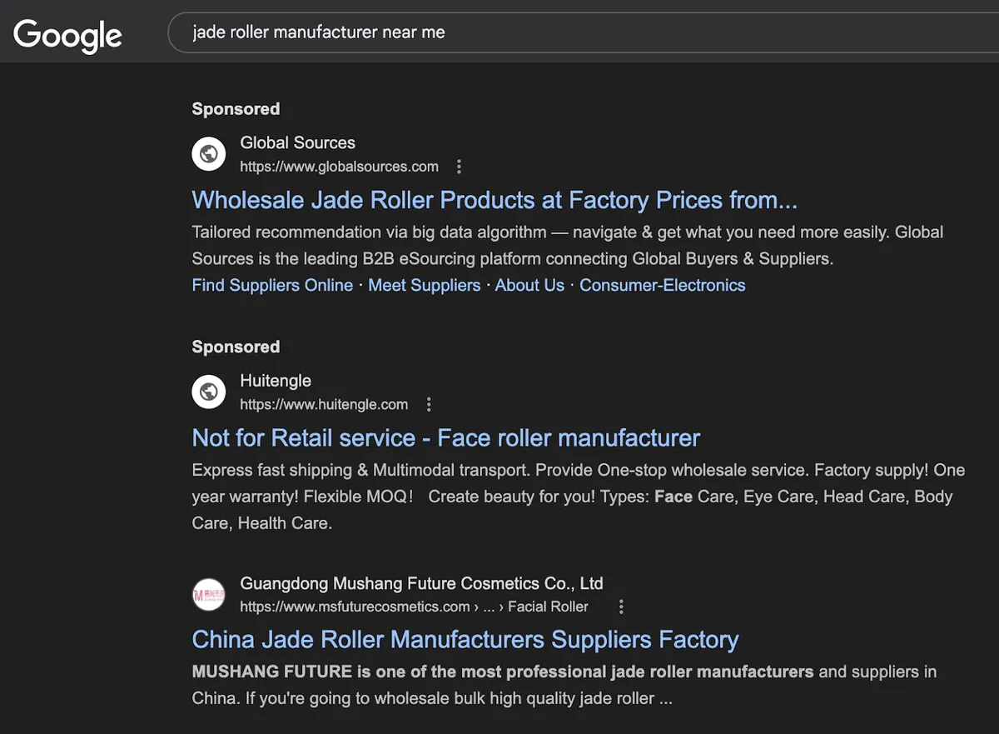Click the first Sponsored label above Global Sources

[x=236, y=109]
